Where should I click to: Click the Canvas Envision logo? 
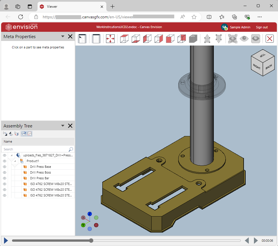coord(21,27)
